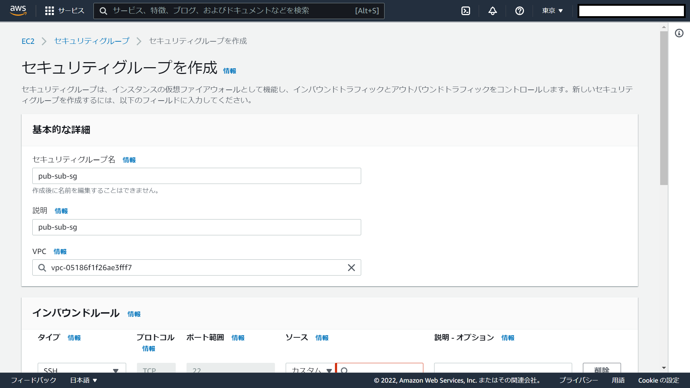
Task: Open the notifications bell icon
Action: (492, 11)
